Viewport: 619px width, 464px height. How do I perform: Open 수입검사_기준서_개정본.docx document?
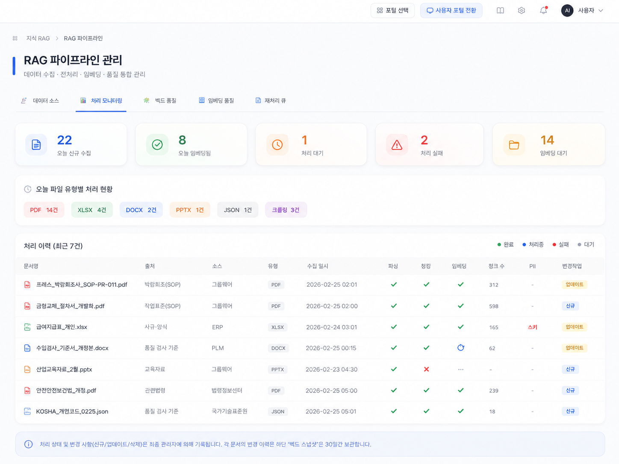(72, 348)
